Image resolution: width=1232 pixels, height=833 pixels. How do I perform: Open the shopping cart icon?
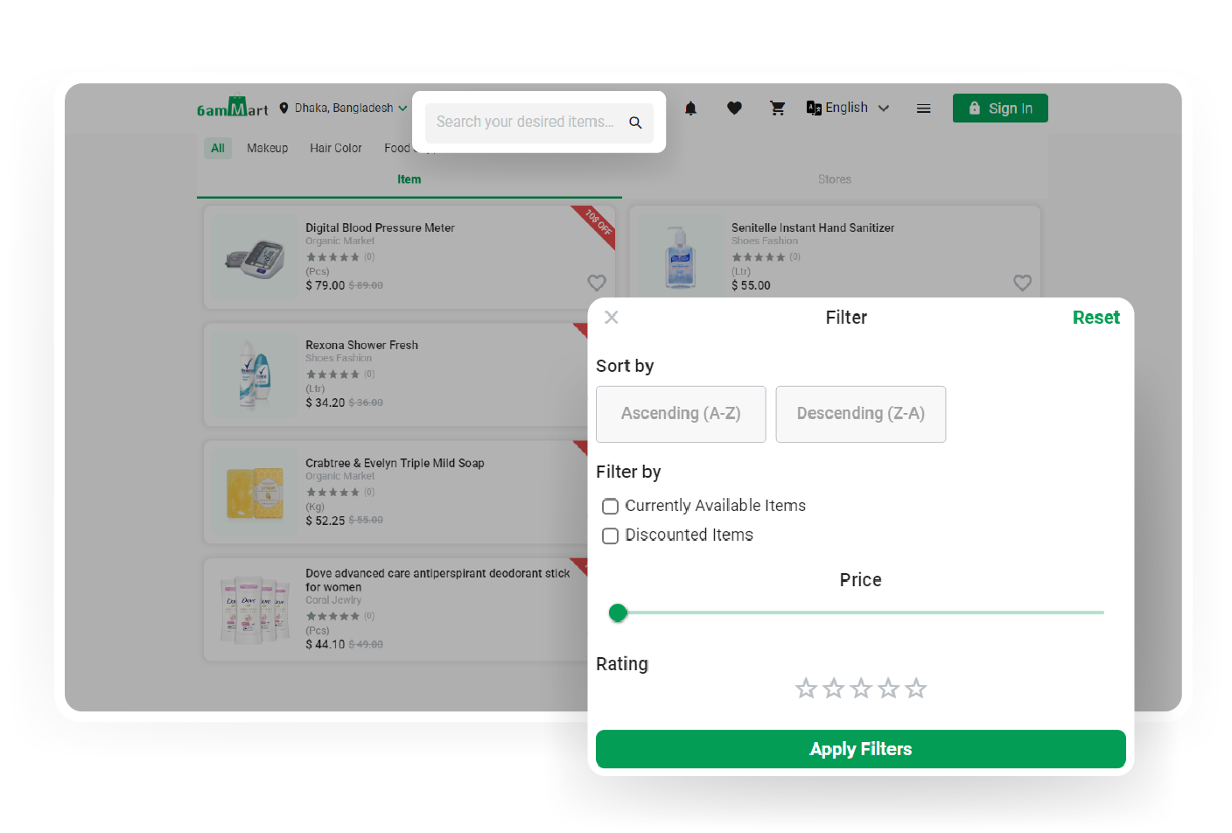777,108
